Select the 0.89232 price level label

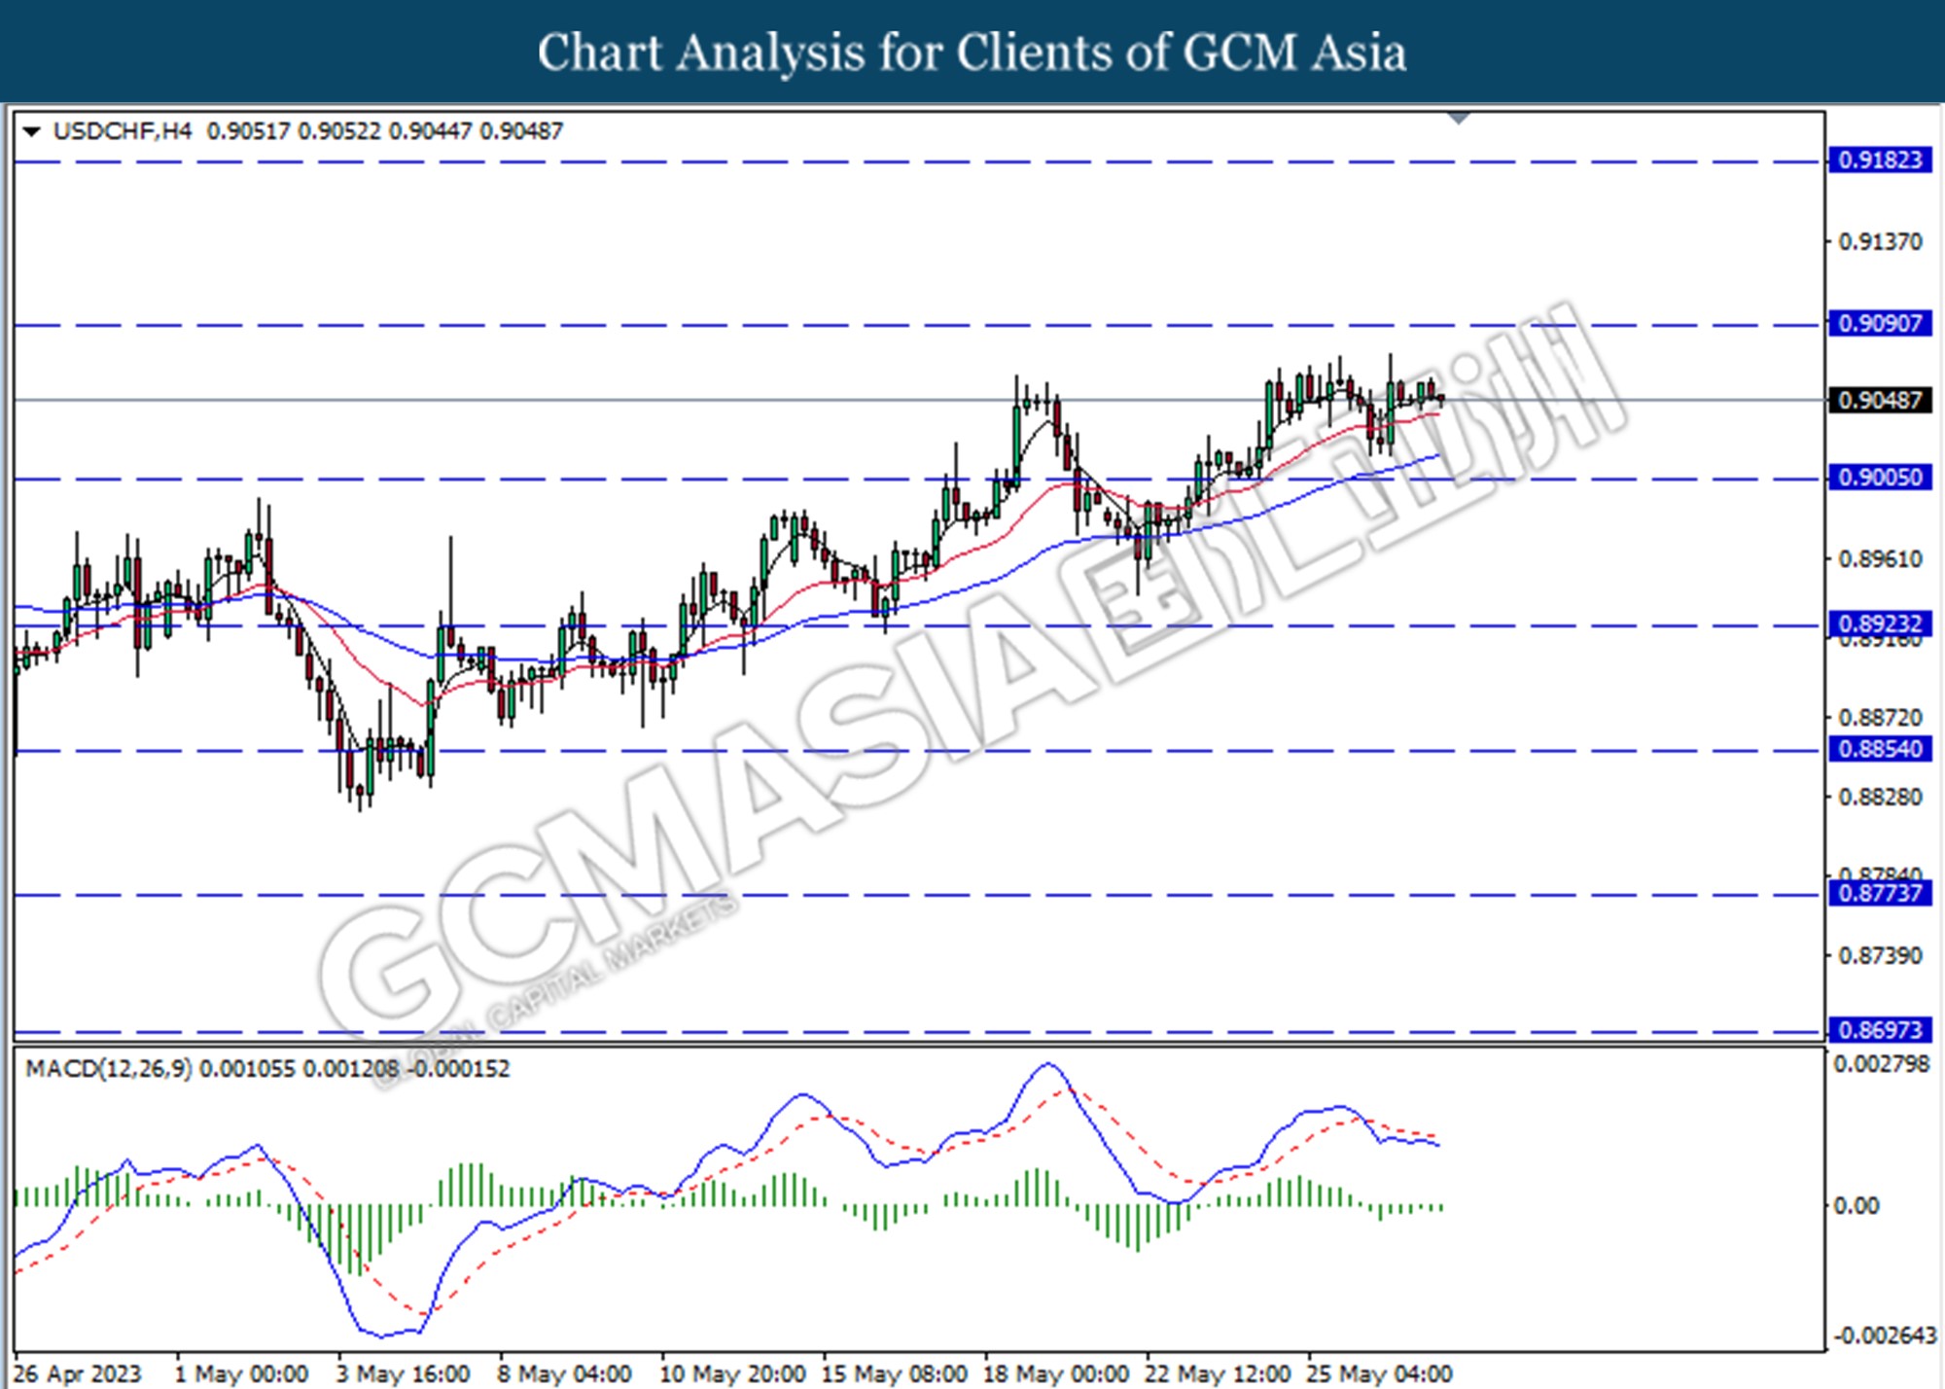1880,623
